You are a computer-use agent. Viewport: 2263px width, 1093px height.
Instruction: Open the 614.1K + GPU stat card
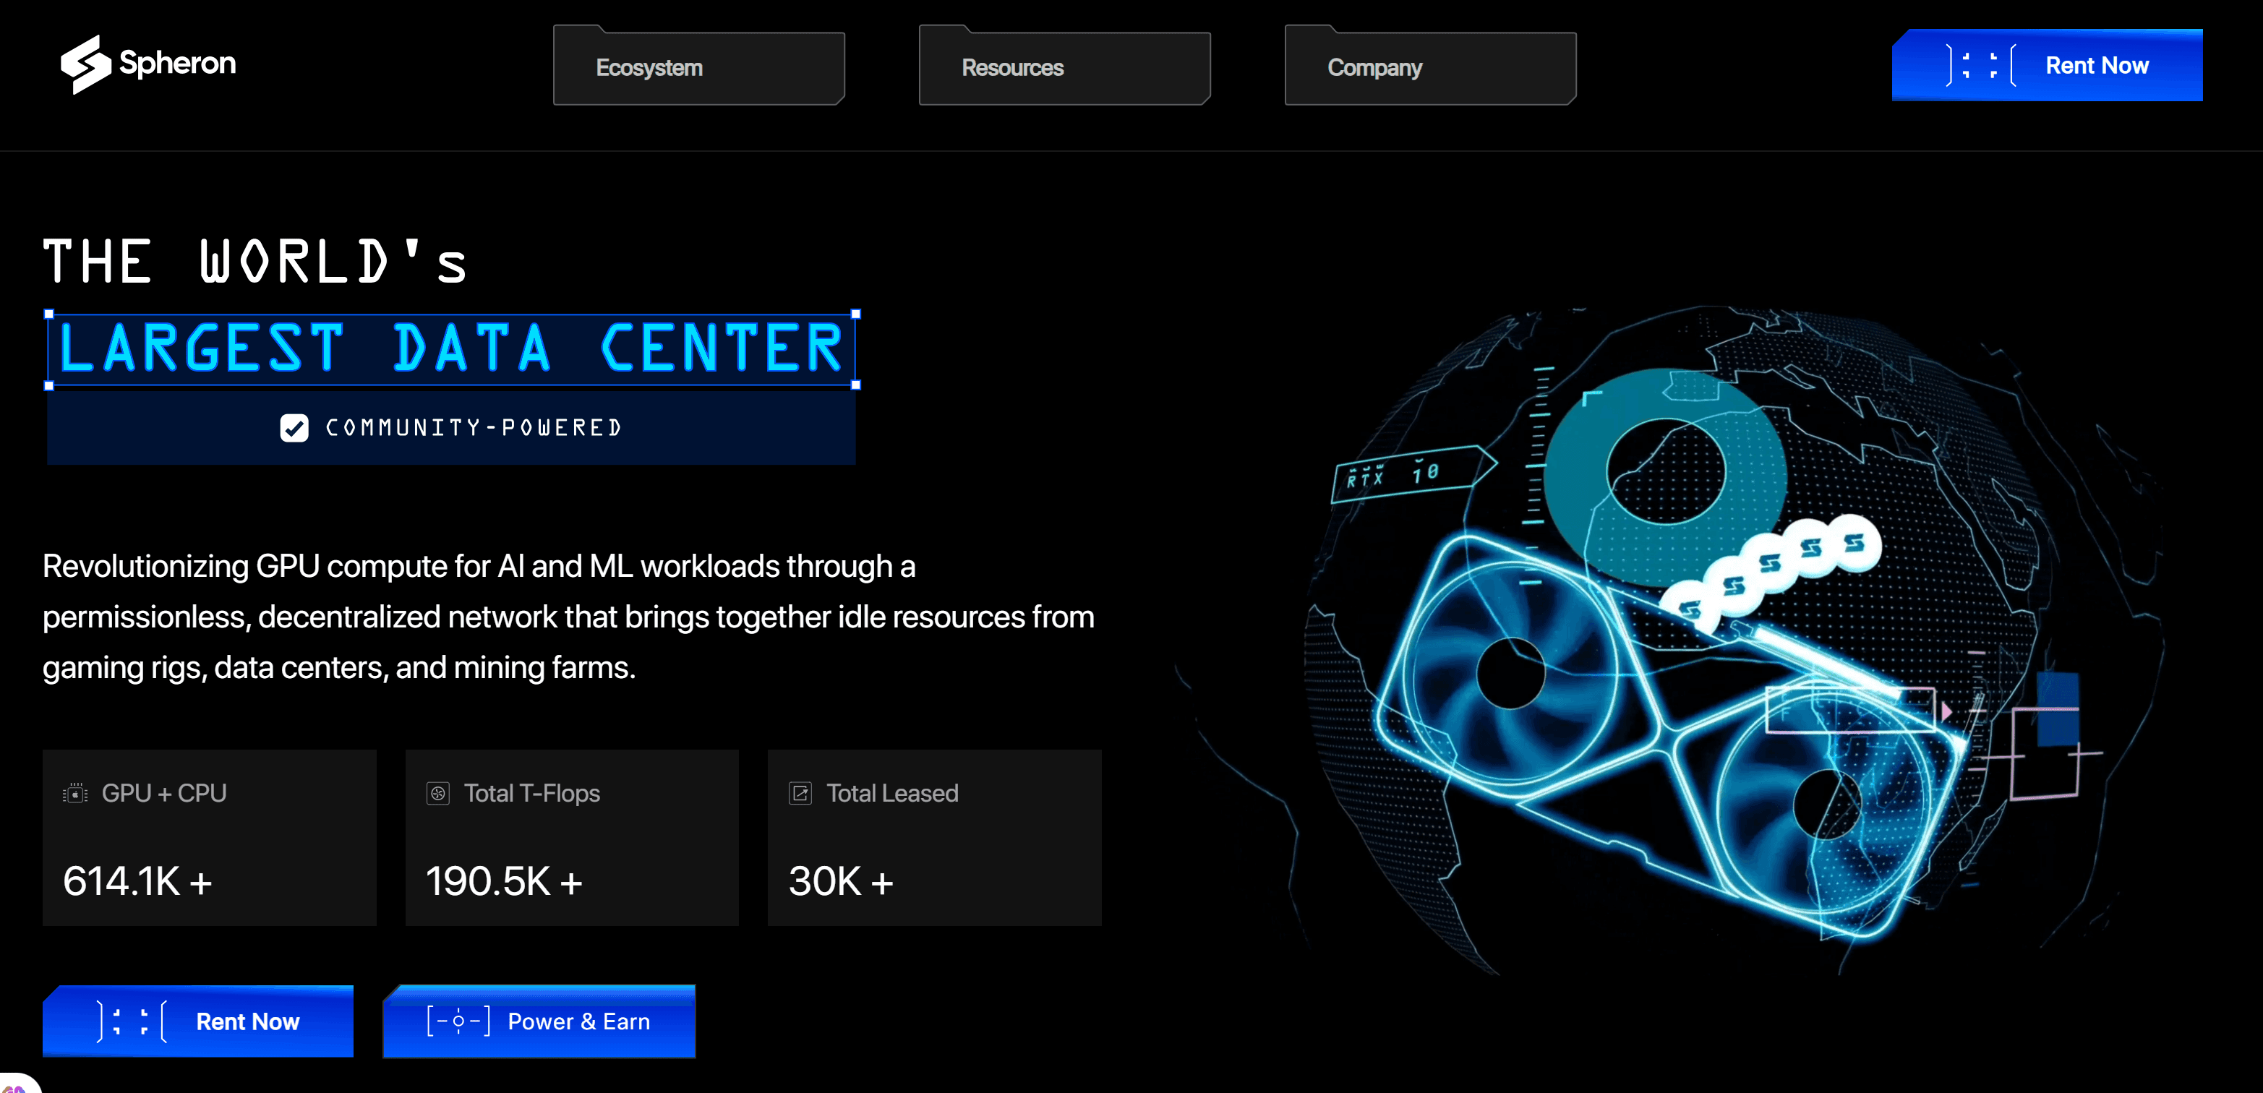[x=209, y=837]
